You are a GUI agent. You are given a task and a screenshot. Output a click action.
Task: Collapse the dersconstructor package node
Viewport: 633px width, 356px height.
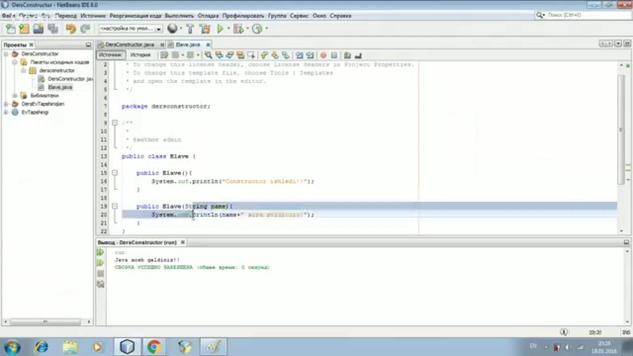pyautogui.click(x=24, y=71)
